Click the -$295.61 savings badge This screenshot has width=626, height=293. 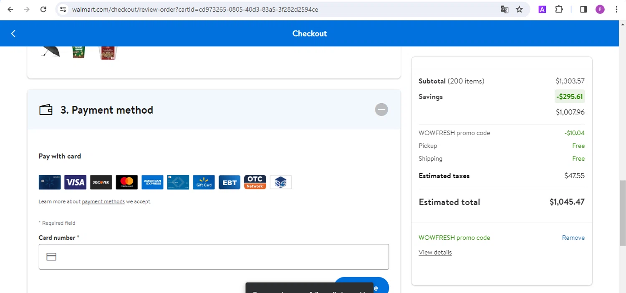click(570, 97)
